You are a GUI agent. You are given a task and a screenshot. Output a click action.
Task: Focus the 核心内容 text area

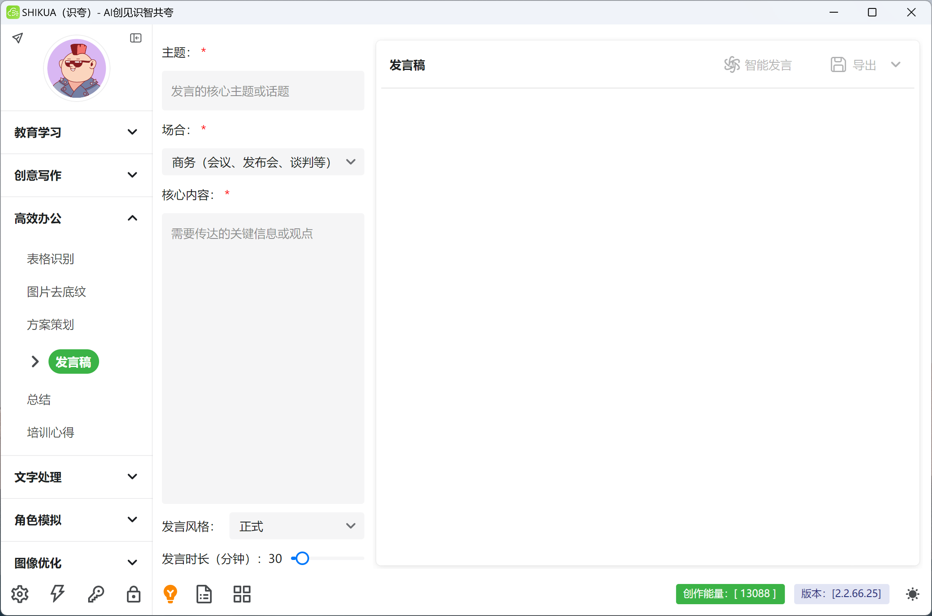click(263, 358)
